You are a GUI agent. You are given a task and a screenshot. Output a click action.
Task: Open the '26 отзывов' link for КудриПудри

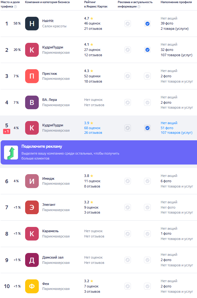tap(93, 133)
